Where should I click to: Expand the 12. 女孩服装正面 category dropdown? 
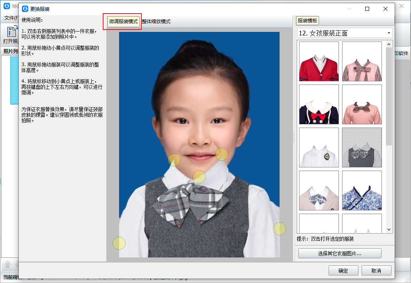388,33
